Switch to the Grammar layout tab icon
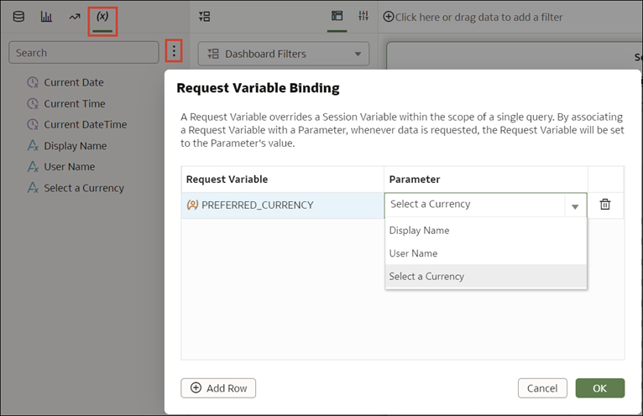This screenshot has height=416, width=643. [x=337, y=17]
